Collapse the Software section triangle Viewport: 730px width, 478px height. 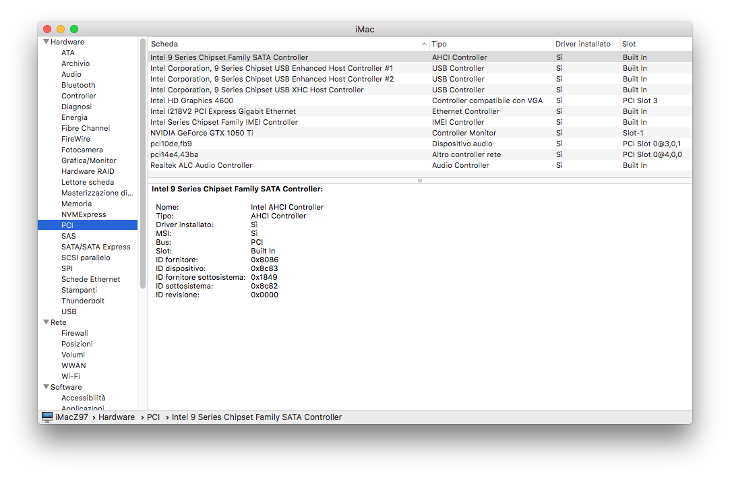46,387
